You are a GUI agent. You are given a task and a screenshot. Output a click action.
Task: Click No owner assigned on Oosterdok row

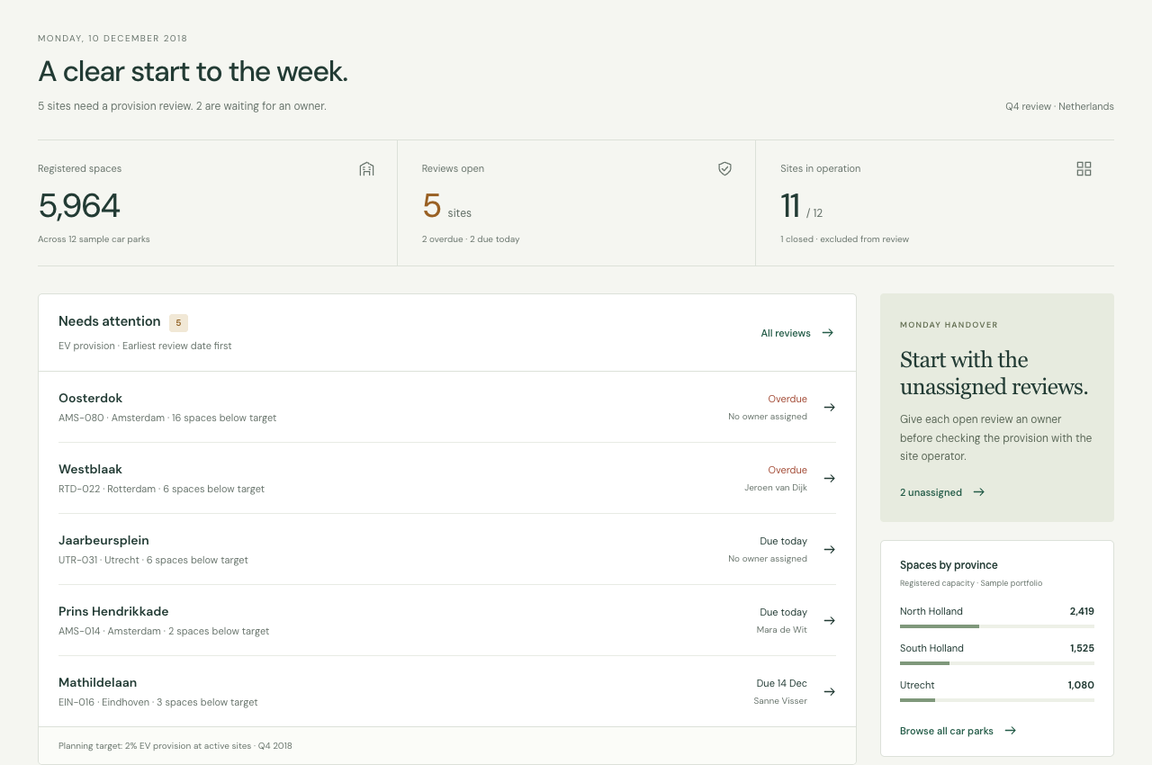click(768, 417)
